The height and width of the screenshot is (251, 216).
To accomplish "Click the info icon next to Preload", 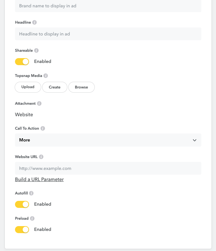I will tap(32, 218).
